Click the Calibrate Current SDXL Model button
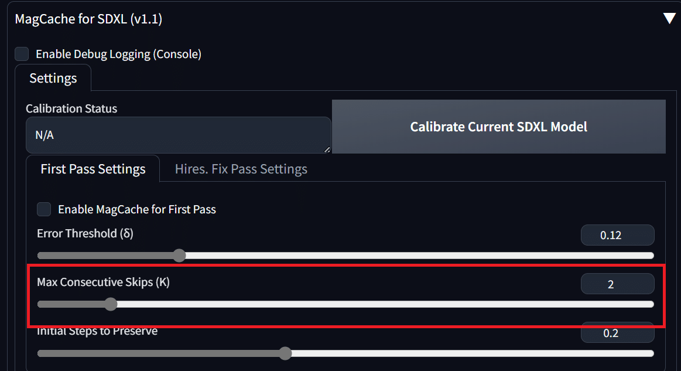This screenshot has width=681, height=371. [x=498, y=127]
